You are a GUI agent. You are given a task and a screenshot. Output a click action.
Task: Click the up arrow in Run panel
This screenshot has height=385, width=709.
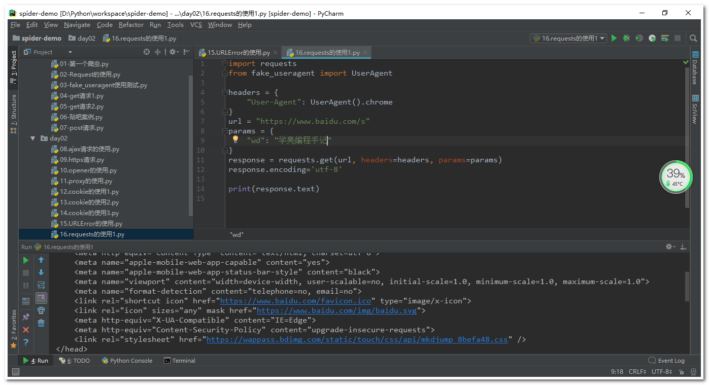41,260
